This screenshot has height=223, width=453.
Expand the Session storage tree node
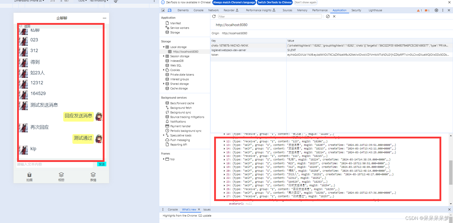tap(164, 56)
